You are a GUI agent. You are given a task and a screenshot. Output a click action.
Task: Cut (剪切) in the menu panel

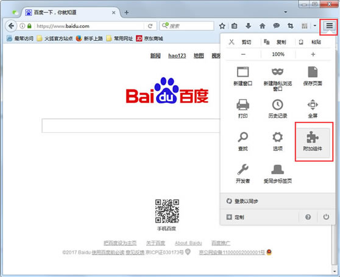(240, 42)
